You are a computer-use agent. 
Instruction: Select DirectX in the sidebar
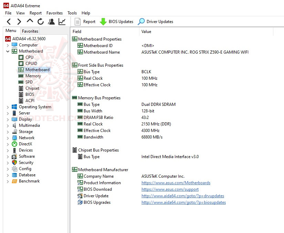26,144
